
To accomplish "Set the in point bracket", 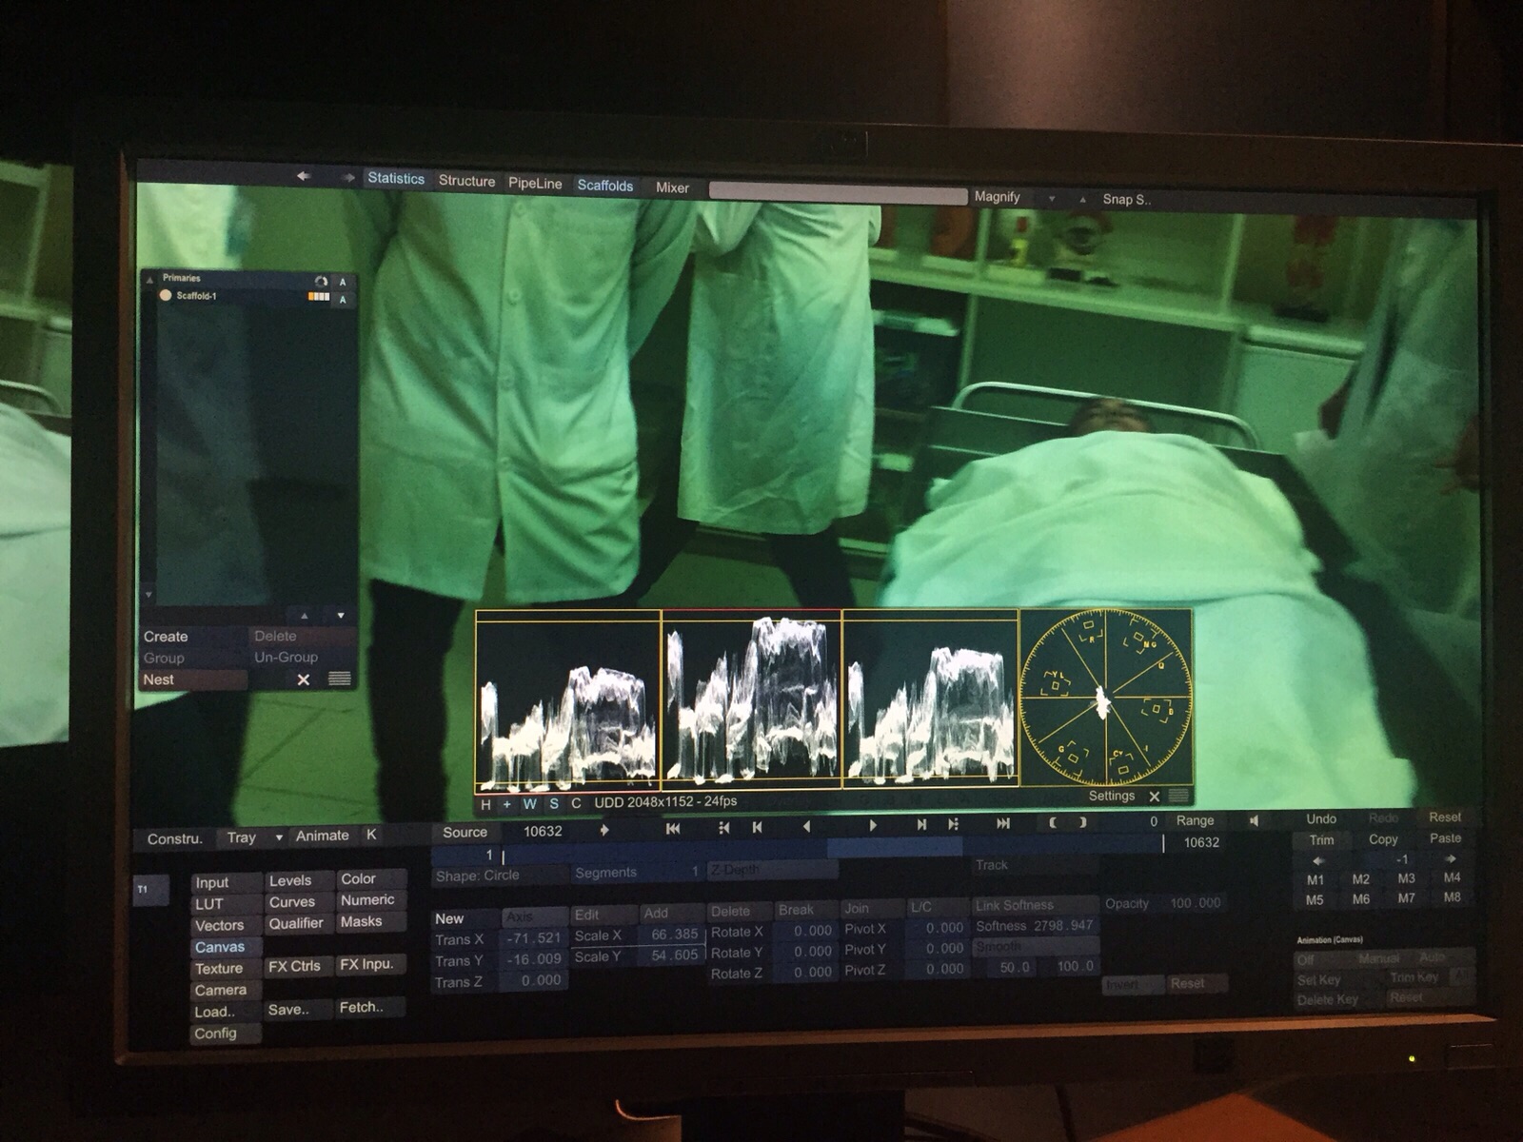I will (x=1053, y=822).
